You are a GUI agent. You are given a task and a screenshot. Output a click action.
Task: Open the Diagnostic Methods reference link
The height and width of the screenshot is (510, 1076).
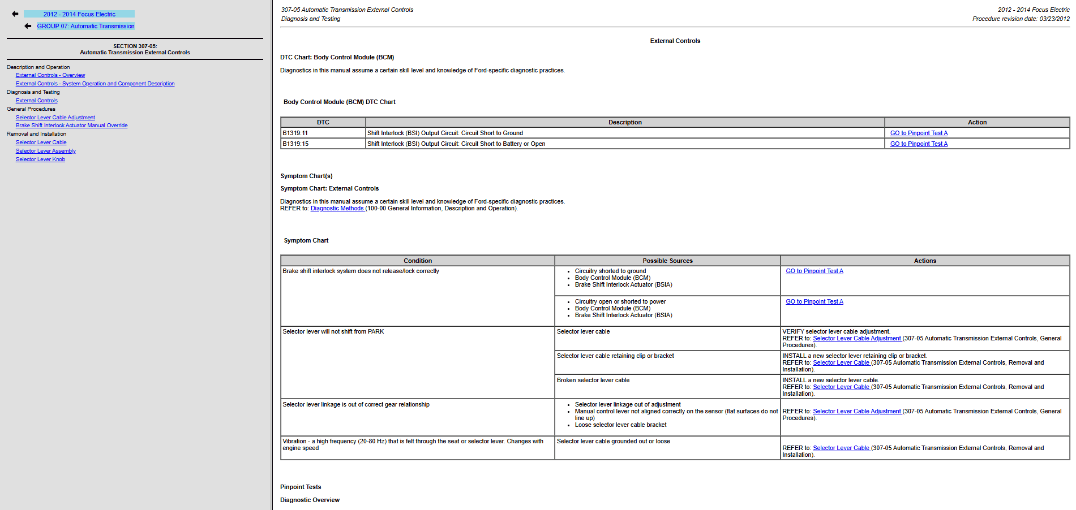337,209
